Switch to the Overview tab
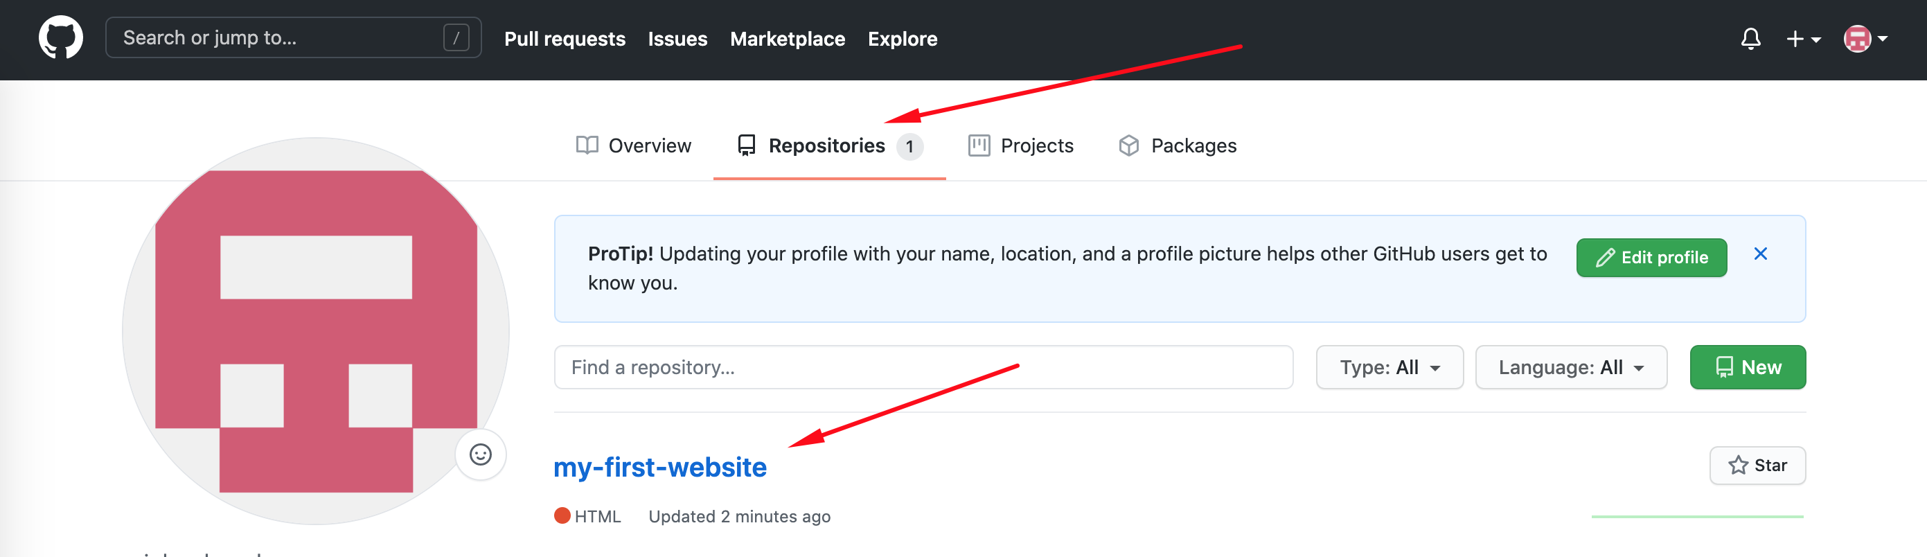 634,146
